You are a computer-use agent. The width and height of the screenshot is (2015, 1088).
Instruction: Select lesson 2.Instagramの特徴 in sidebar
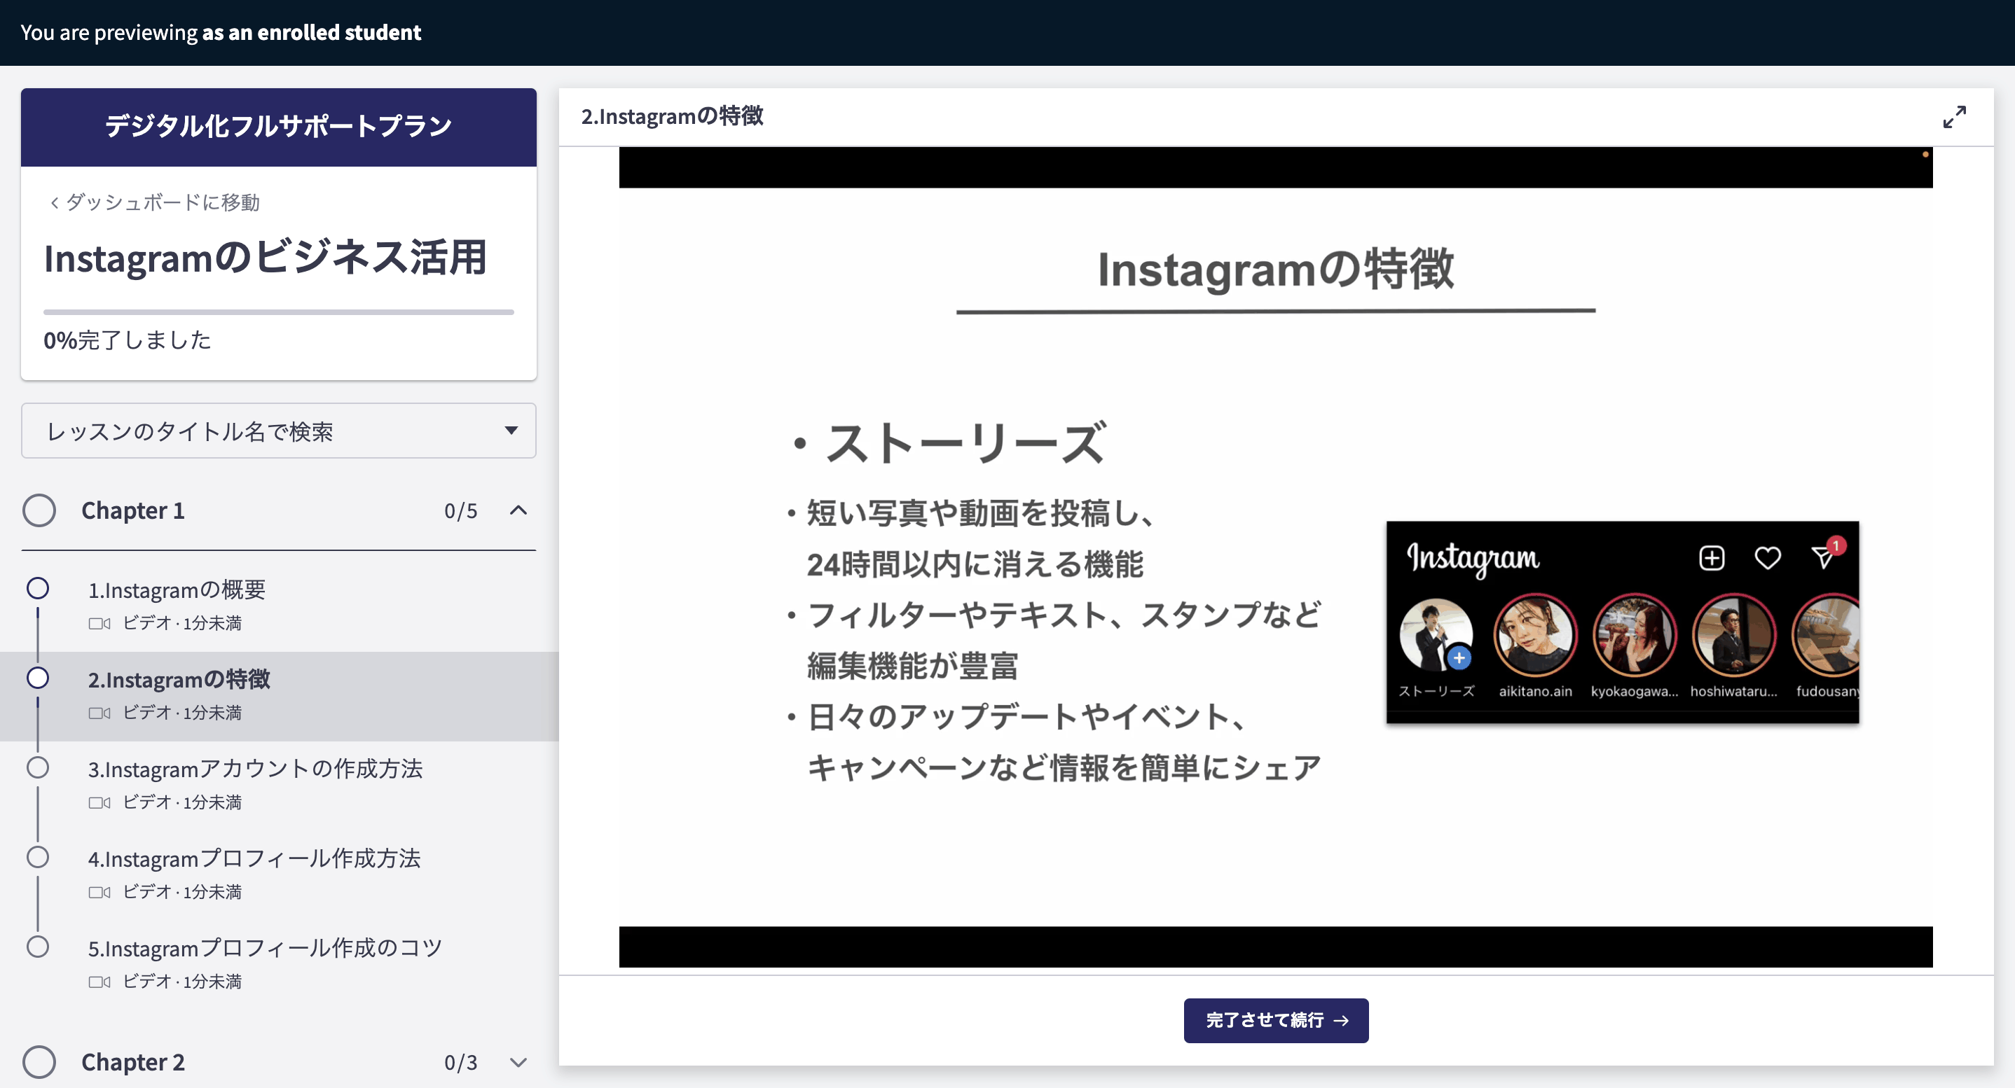click(x=179, y=680)
